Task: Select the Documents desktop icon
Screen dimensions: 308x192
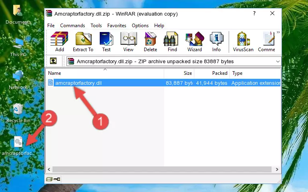Action: pyautogui.click(x=18, y=15)
